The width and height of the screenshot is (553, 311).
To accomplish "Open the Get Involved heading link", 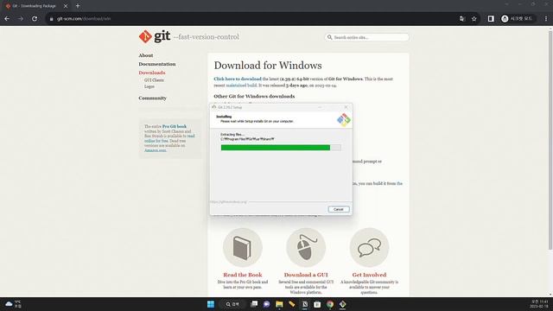I will (369, 275).
